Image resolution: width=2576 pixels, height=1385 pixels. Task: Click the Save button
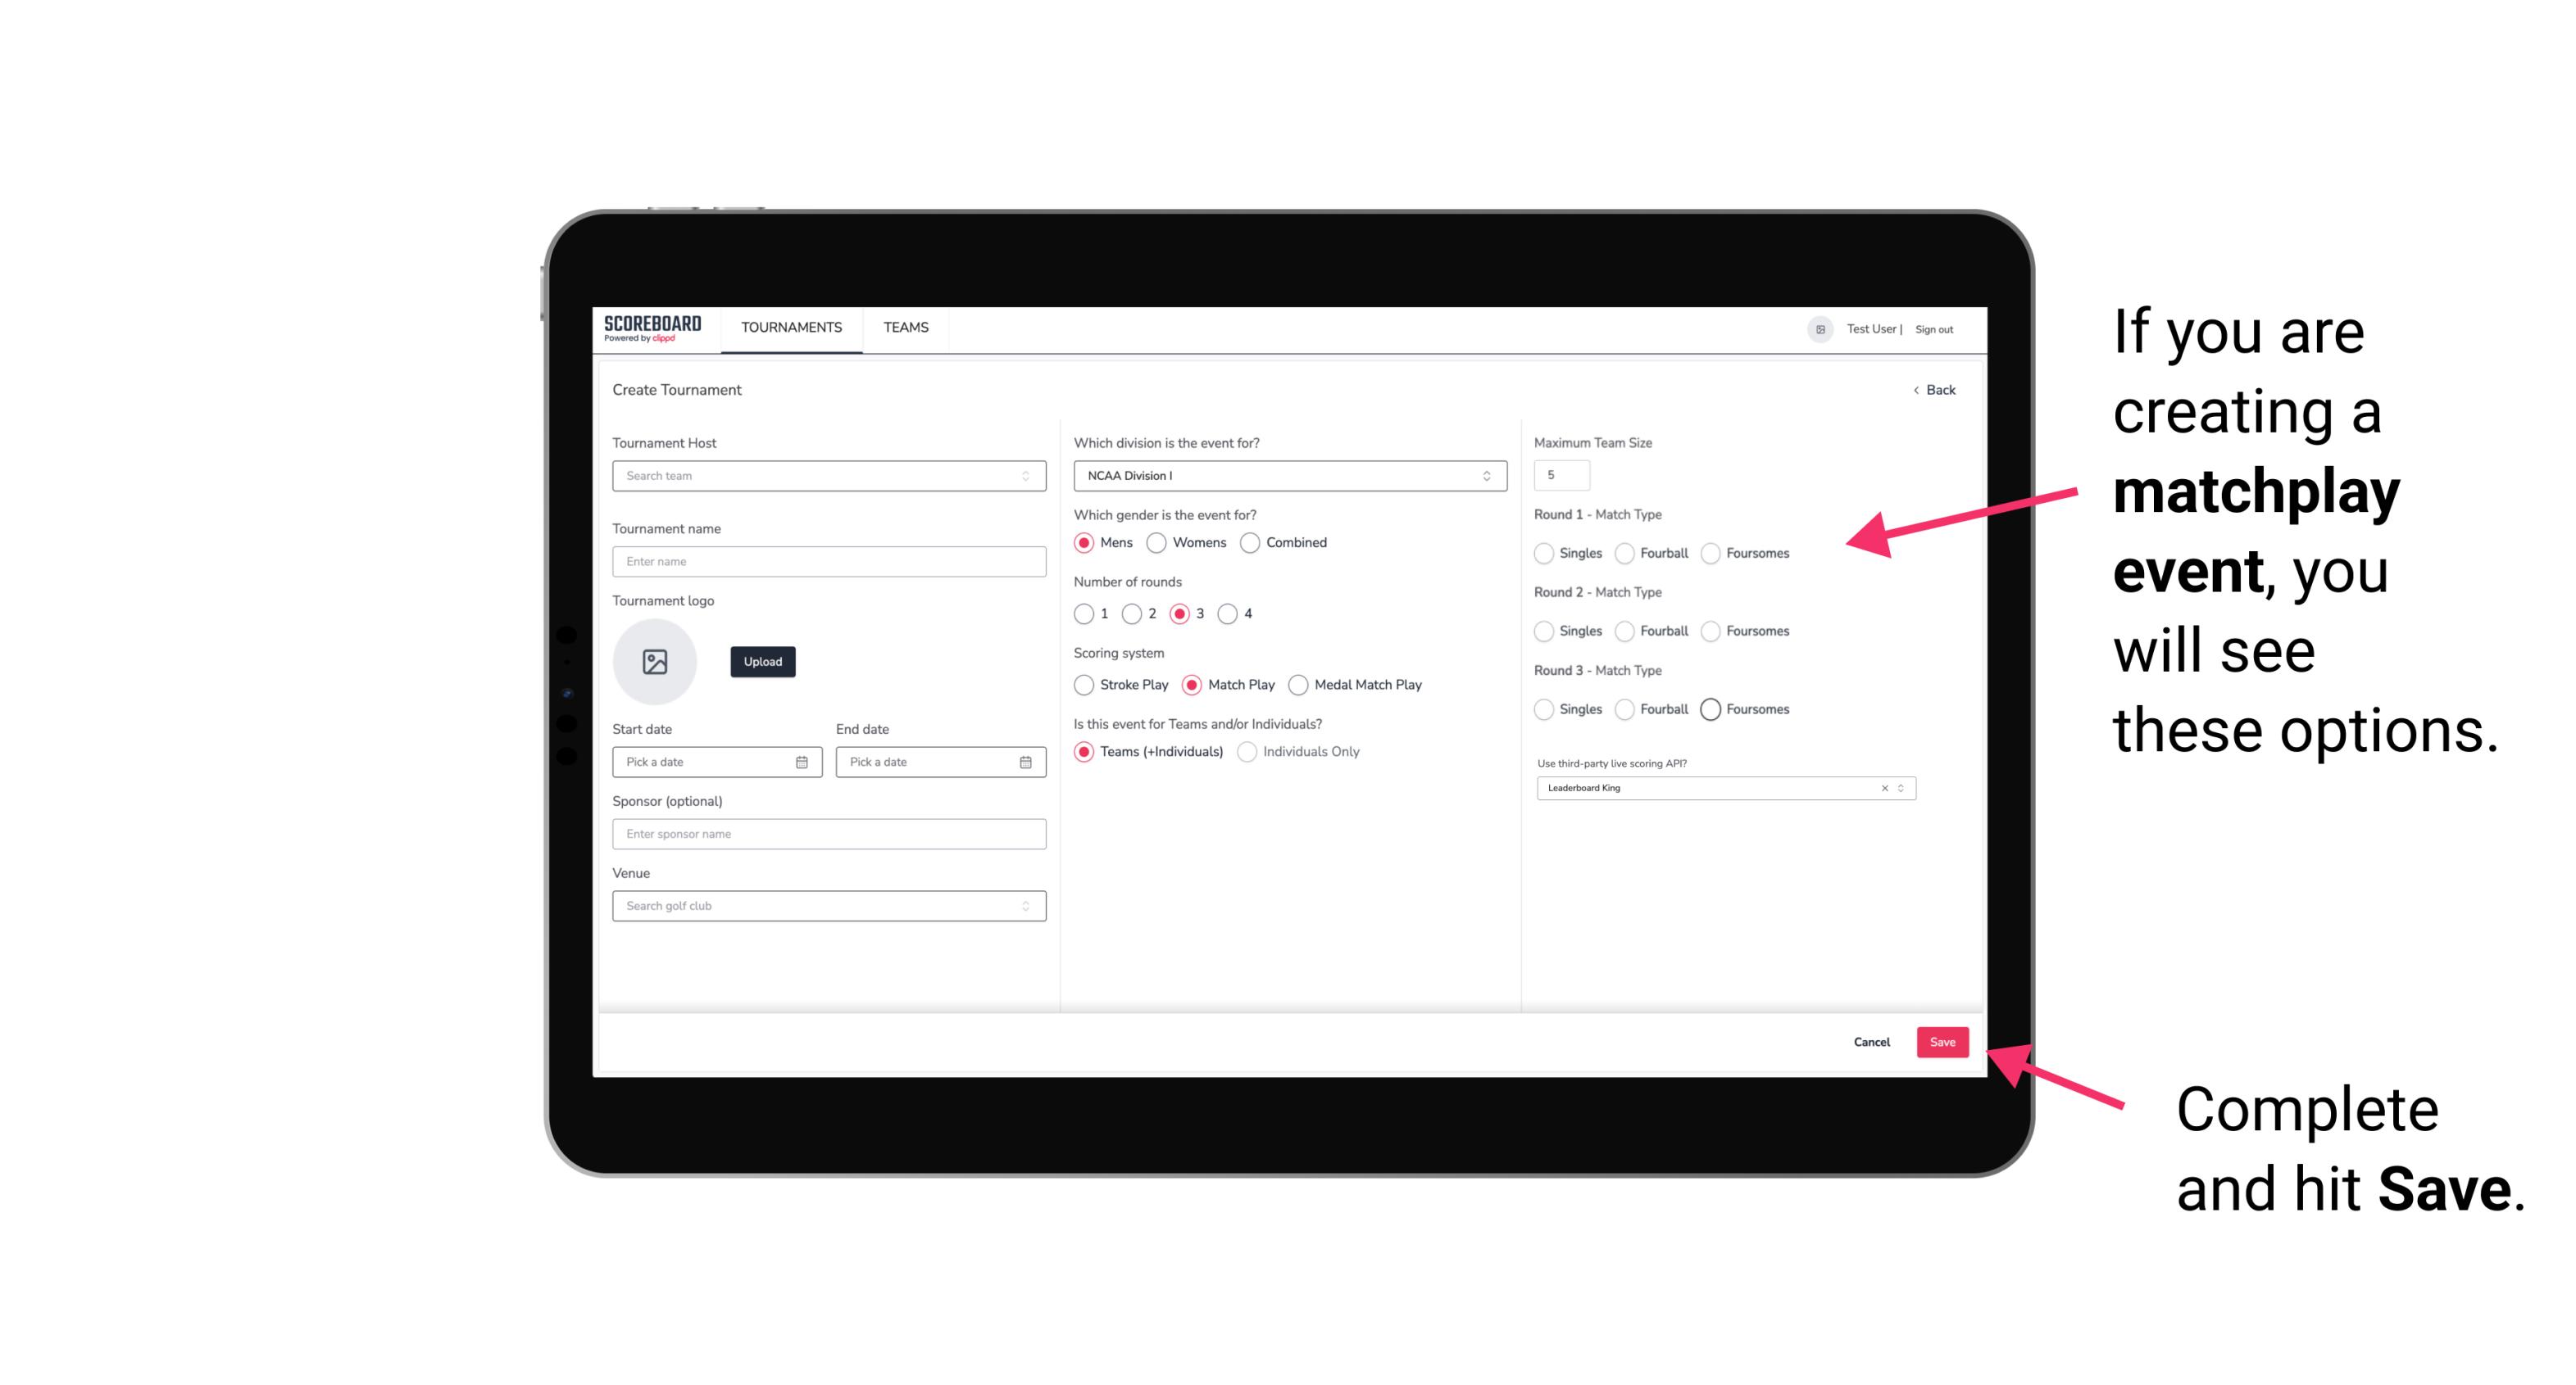(1943, 1042)
